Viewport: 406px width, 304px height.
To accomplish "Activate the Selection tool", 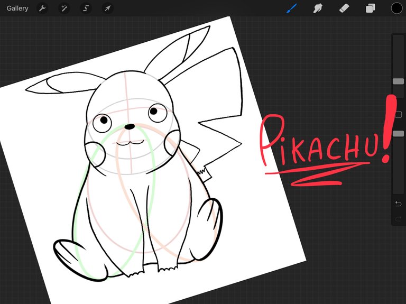I will 86,8.
